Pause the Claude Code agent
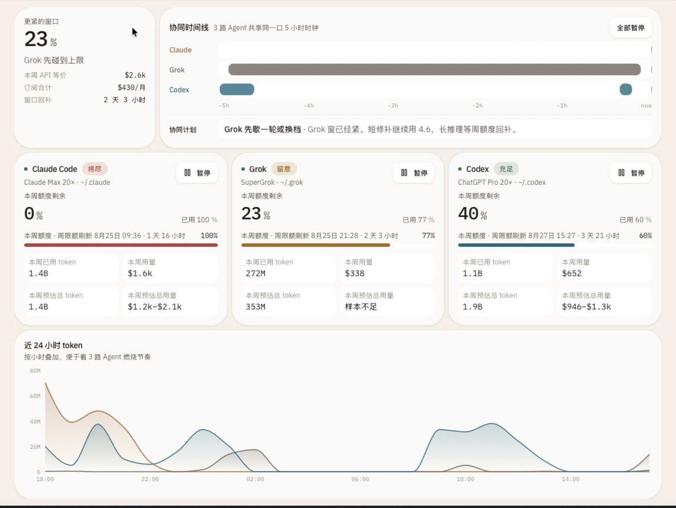The image size is (676, 508). pos(197,173)
